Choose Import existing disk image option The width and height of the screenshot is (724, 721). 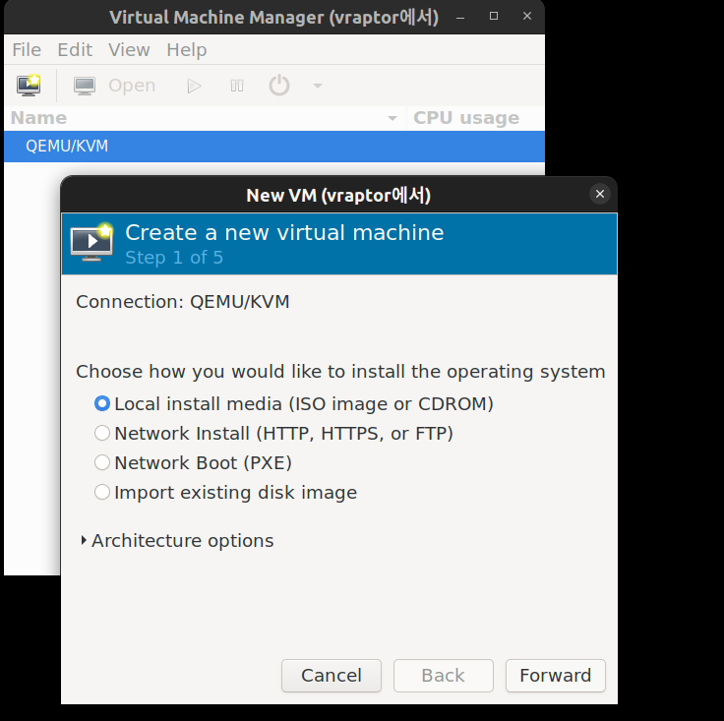(226, 493)
